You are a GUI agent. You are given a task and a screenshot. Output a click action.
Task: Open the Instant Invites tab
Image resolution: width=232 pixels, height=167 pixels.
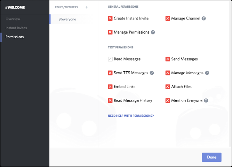pyautogui.click(x=16, y=28)
